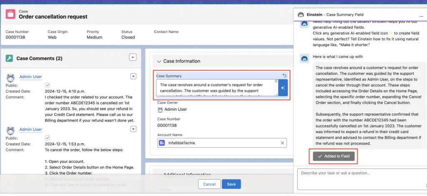Click the created date 2024-12-15, 4:10 p.m.

65,91
